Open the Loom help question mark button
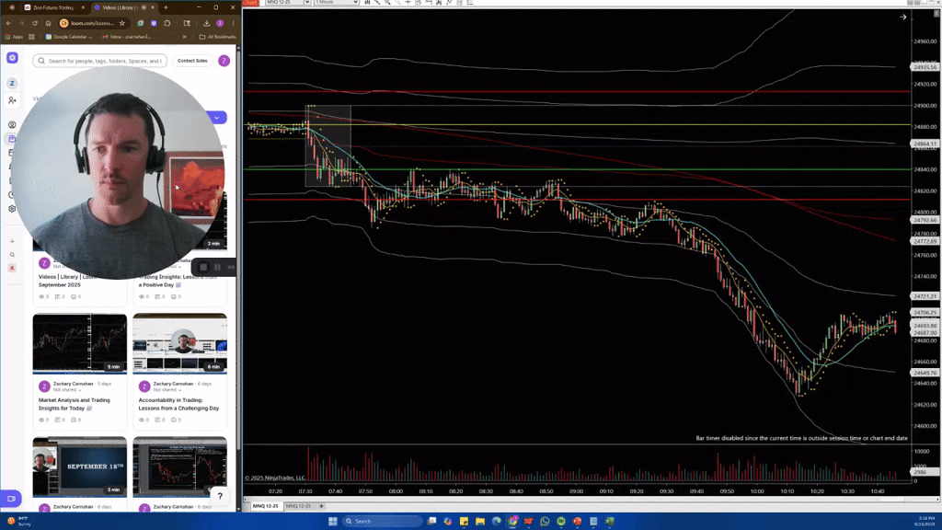 point(220,496)
